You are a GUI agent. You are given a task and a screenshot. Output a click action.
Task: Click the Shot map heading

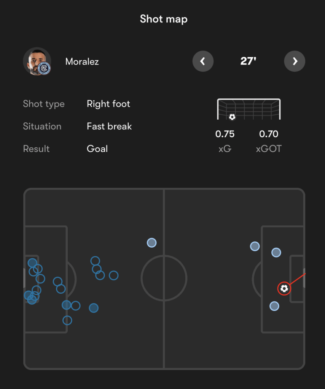(164, 19)
